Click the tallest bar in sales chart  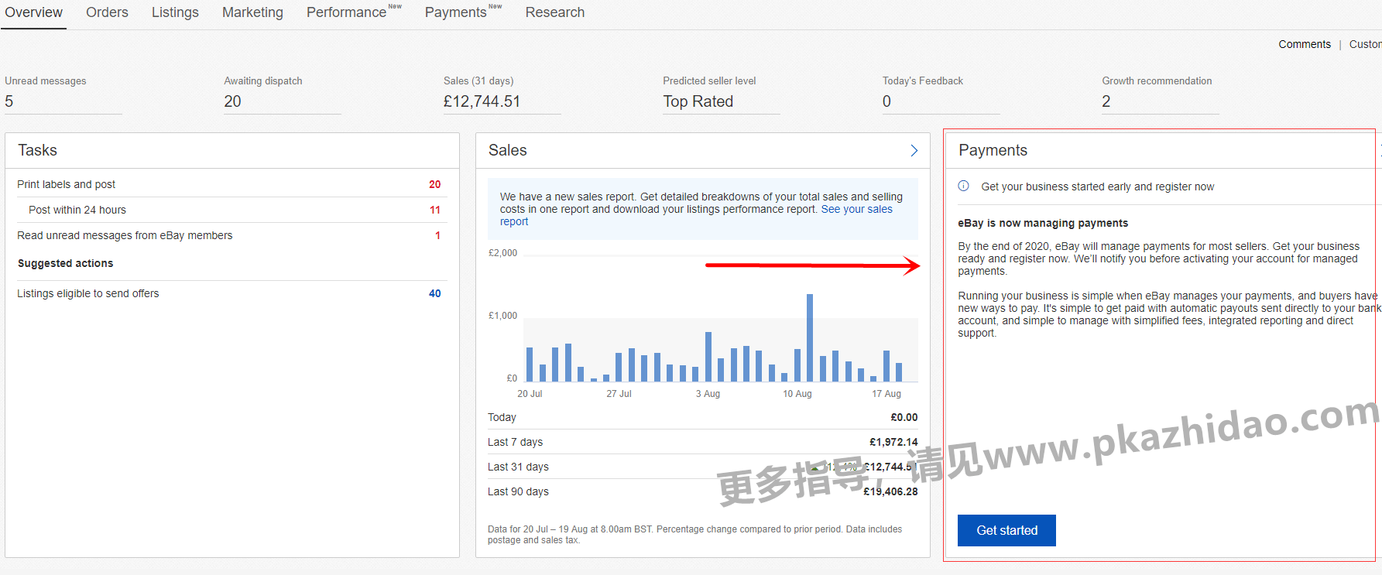pos(810,337)
